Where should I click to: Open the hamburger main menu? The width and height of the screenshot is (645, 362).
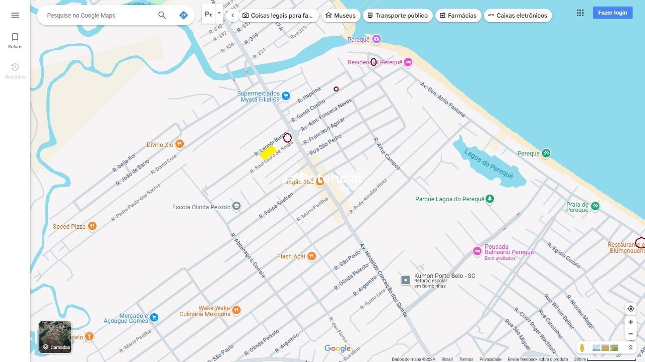pyautogui.click(x=15, y=15)
